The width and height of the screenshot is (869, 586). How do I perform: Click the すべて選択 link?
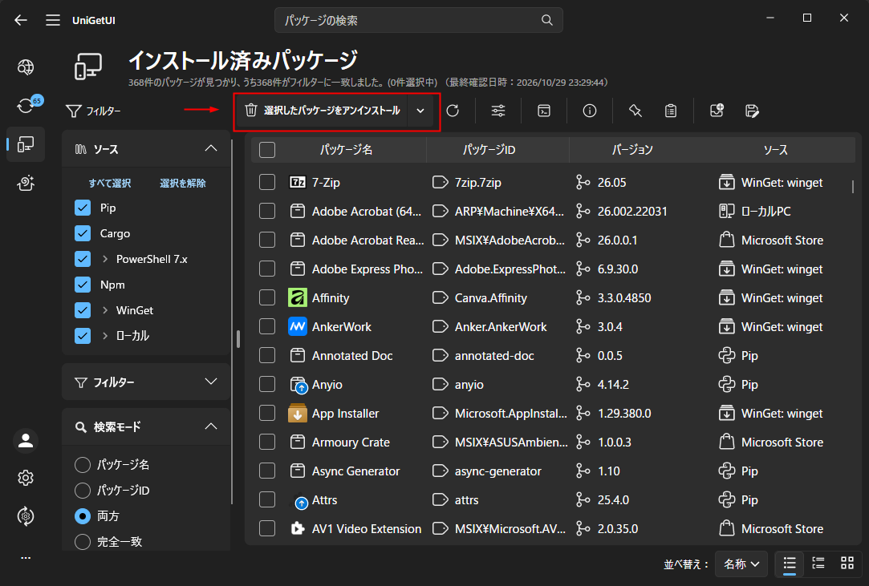[x=110, y=184]
